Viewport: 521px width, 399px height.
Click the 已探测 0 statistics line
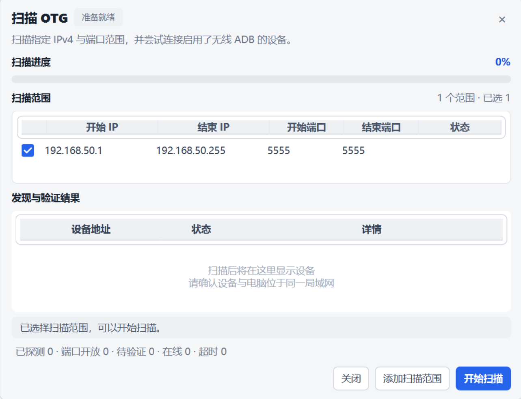tap(121, 352)
